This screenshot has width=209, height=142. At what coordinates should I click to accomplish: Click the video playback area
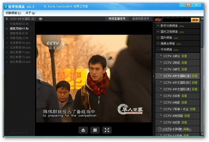point(94,78)
